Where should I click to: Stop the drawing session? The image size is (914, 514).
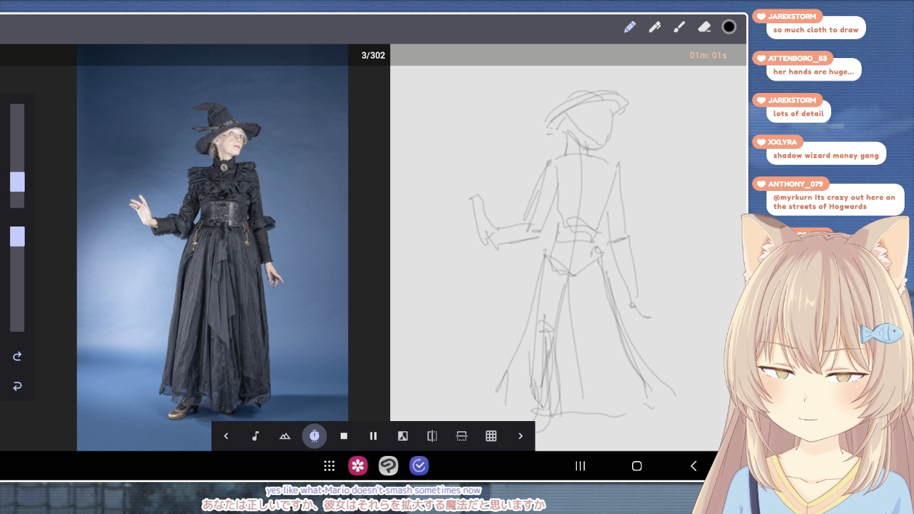[x=344, y=436]
